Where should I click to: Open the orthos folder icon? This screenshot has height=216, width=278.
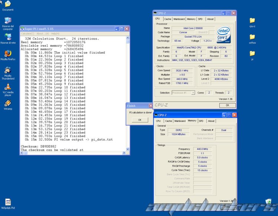pos(252,37)
